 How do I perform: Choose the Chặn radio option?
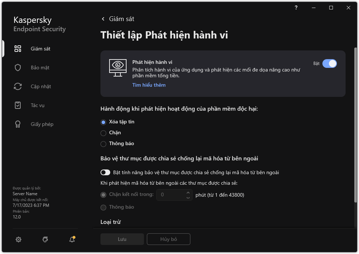tap(103, 133)
